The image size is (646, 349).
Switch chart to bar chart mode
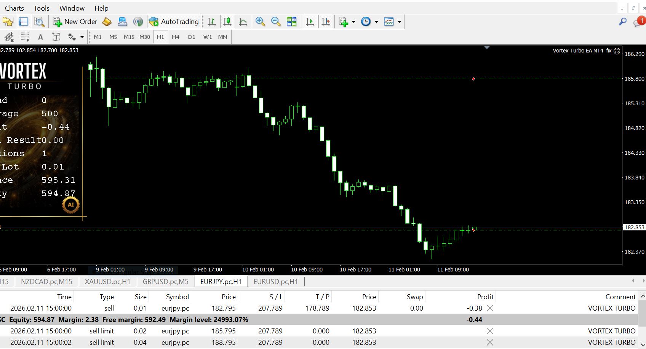(x=212, y=22)
